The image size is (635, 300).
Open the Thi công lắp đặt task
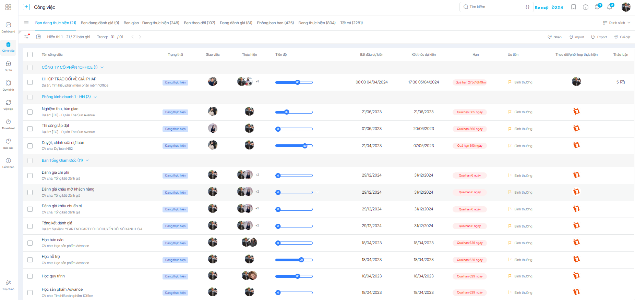pos(56,126)
